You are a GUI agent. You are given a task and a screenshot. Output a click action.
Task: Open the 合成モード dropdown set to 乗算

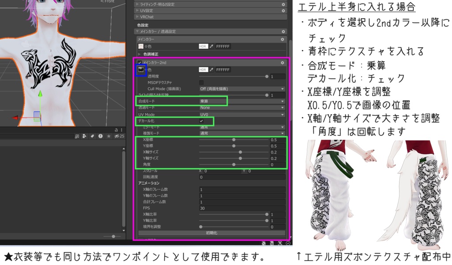238,101
